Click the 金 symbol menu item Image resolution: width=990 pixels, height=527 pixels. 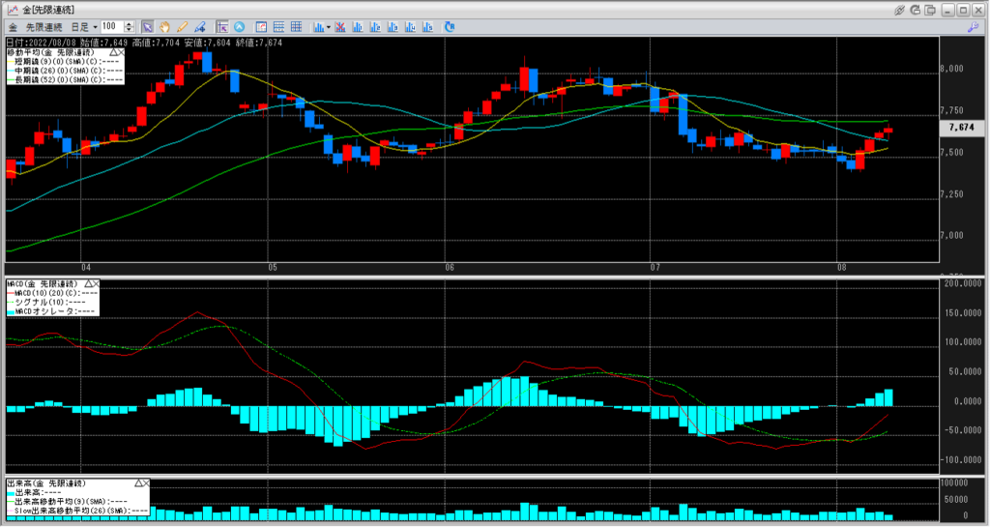[14, 26]
